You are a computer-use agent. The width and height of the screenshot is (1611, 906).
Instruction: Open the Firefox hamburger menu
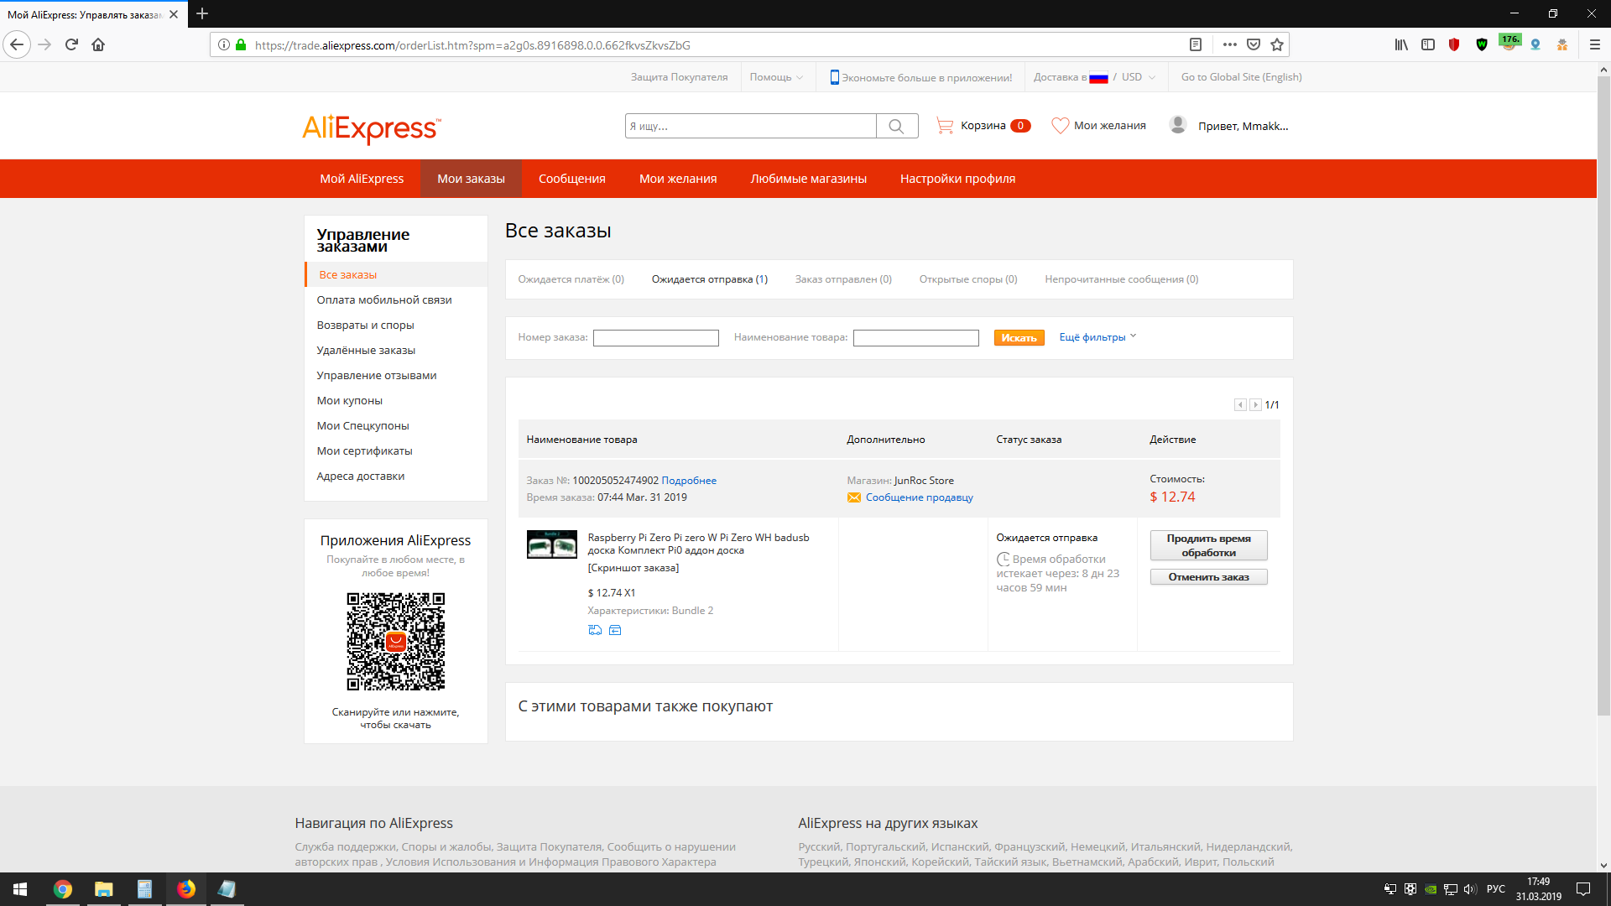[1595, 44]
